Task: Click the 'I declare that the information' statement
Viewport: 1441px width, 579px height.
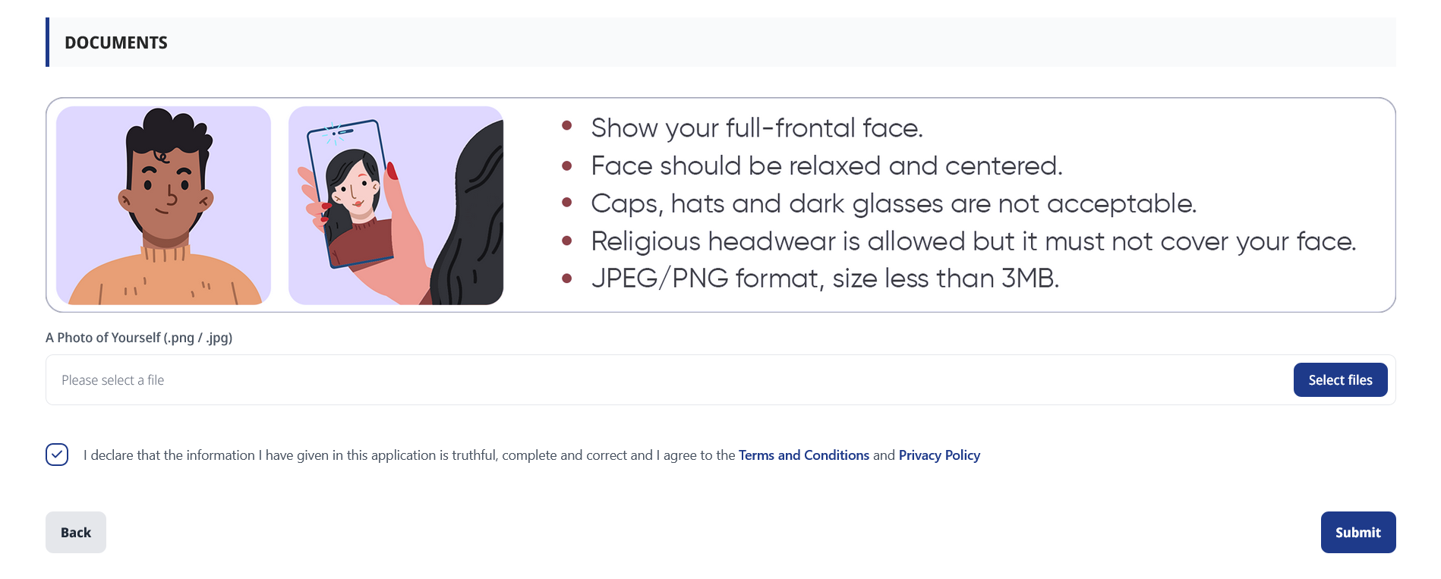Action: pyautogui.click(x=410, y=455)
